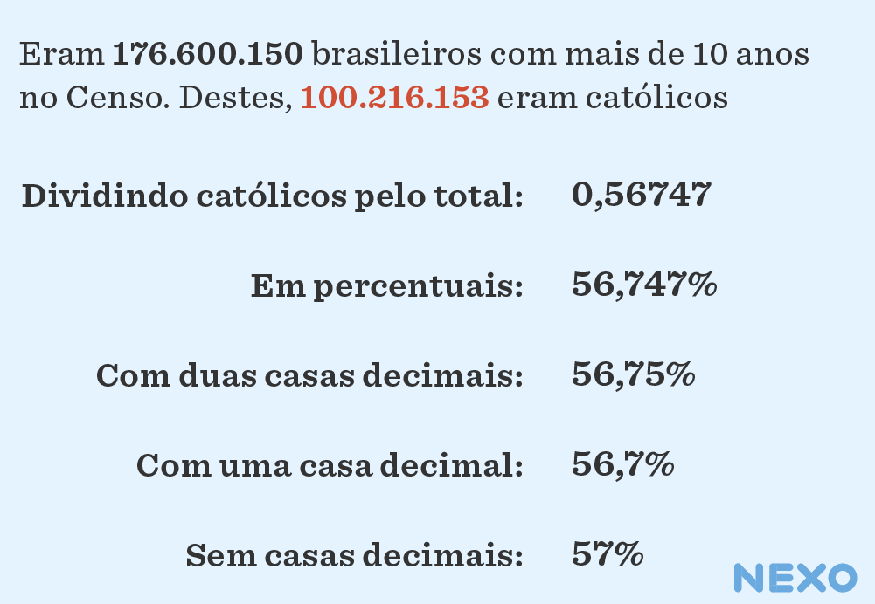
Task: Click the bold number 176.600.150
Action: tap(208, 54)
